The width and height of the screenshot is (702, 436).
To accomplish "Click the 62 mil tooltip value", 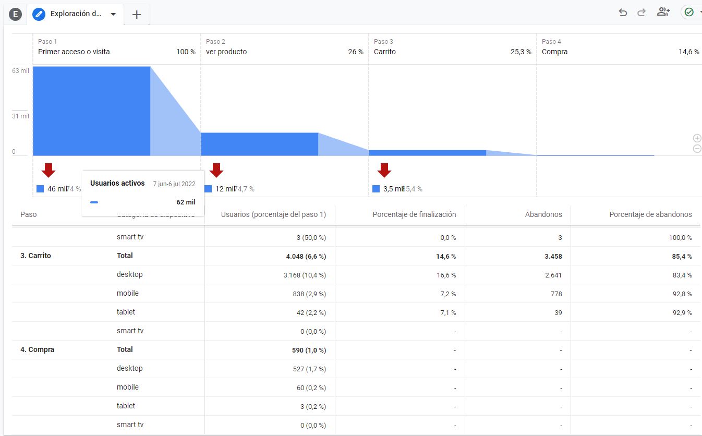I will pyautogui.click(x=186, y=202).
